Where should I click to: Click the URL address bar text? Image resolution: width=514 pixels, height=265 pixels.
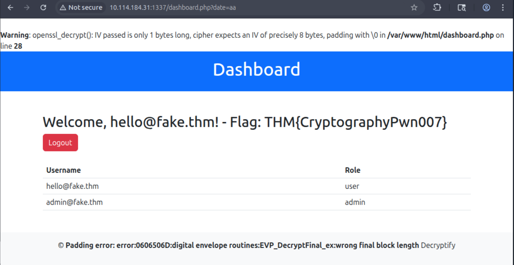(x=173, y=8)
